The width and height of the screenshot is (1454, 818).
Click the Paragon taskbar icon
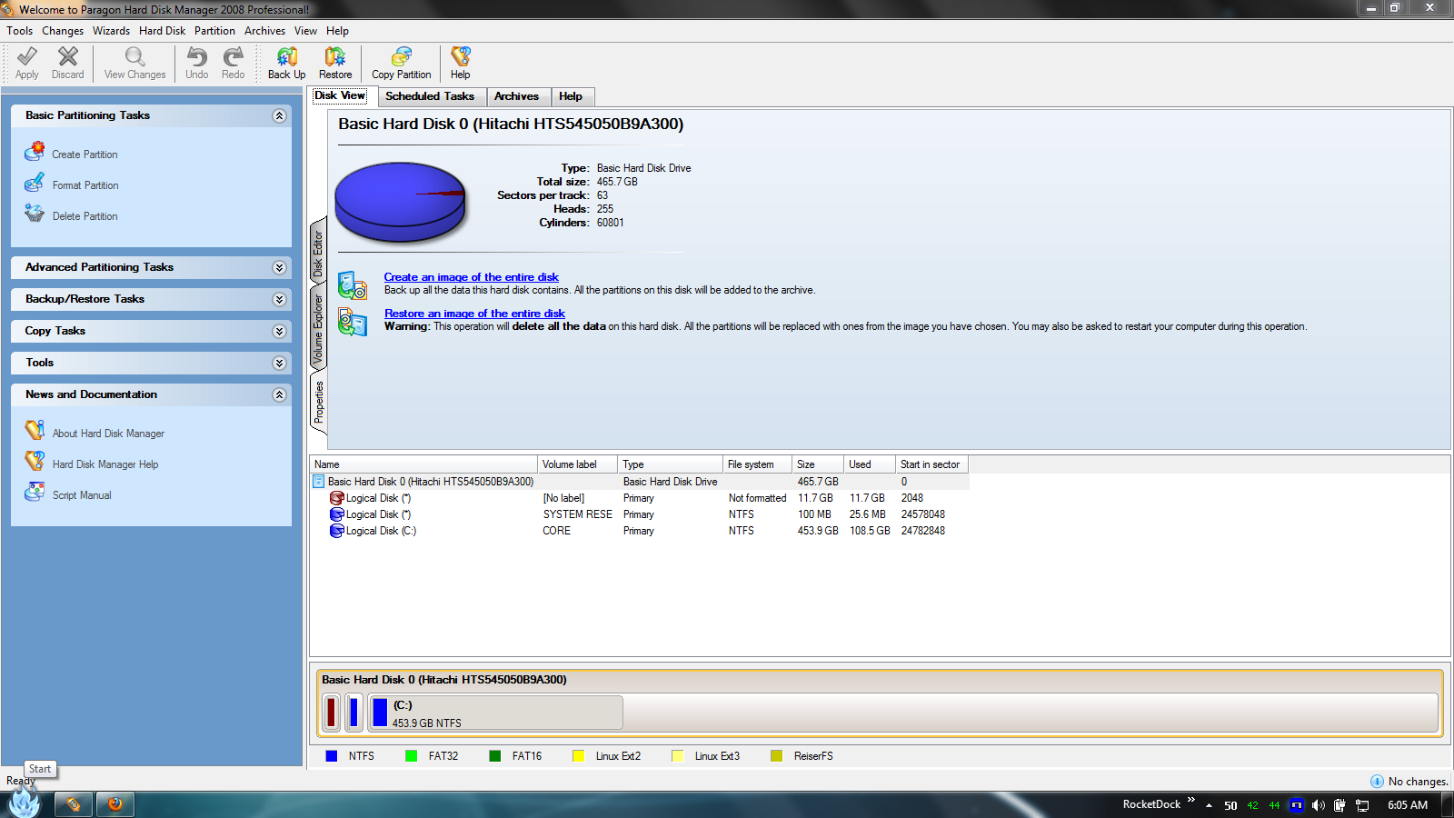pyautogui.click(x=74, y=803)
